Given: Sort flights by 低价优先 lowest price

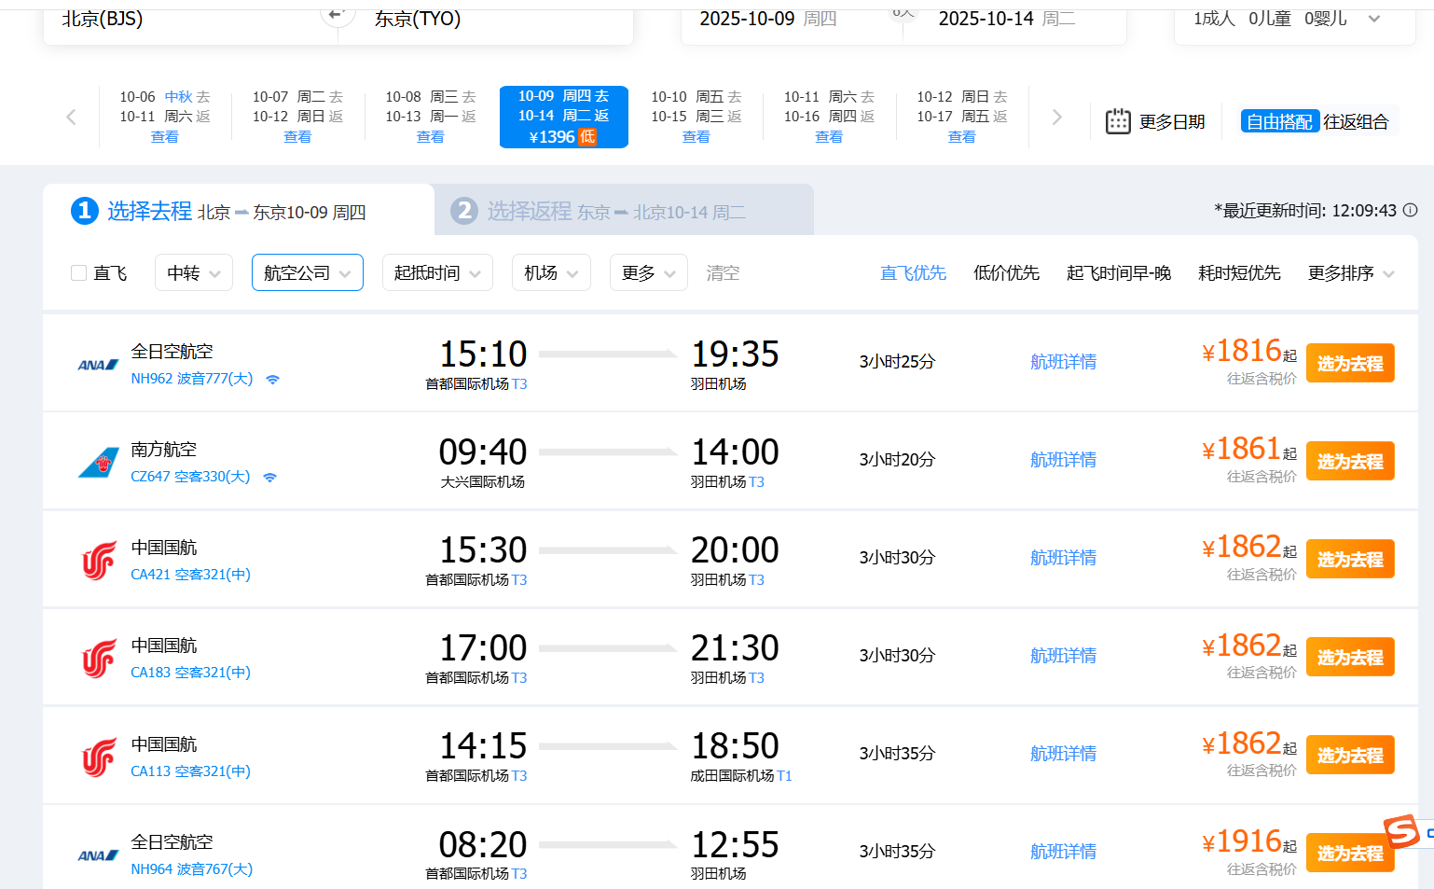Looking at the screenshot, I should pyautogui.click(x=1005, y=272).
